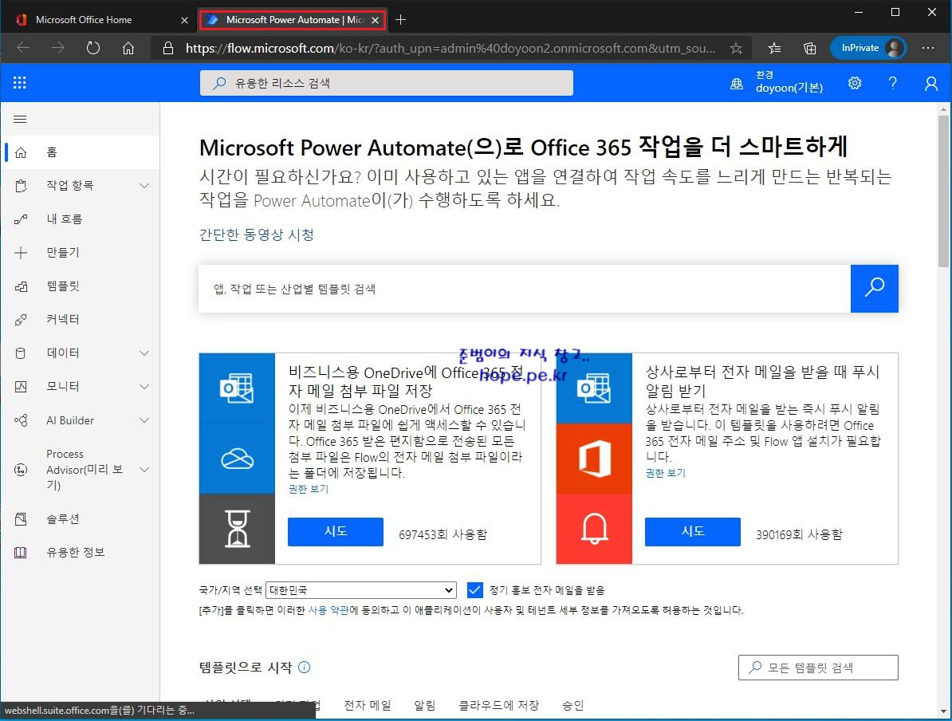Open 권한 보기 under OneDrive template
Viewport: 952px width, 721px height.
point(309,489)
